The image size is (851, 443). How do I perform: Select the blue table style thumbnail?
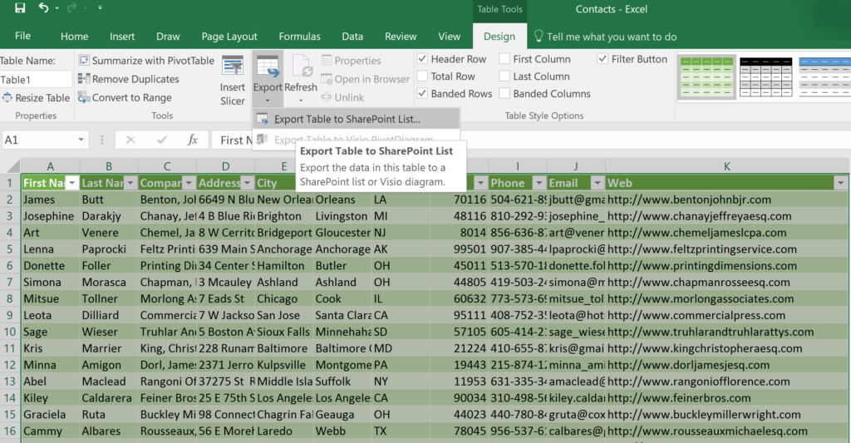pyautogui.click(x=825, y=76)
